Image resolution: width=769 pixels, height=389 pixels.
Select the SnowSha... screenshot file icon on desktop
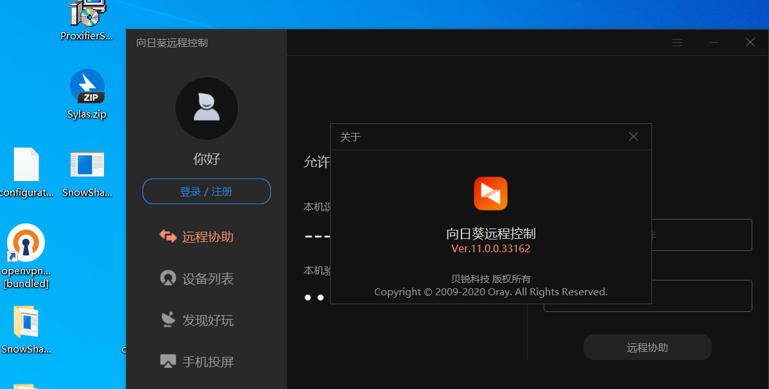[x=87, y=173]
